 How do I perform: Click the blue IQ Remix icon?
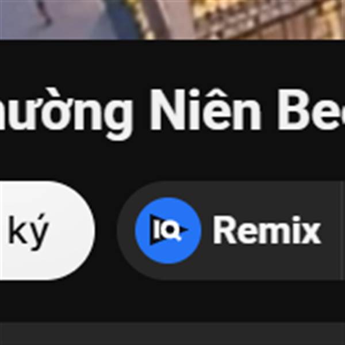point(168,231)
